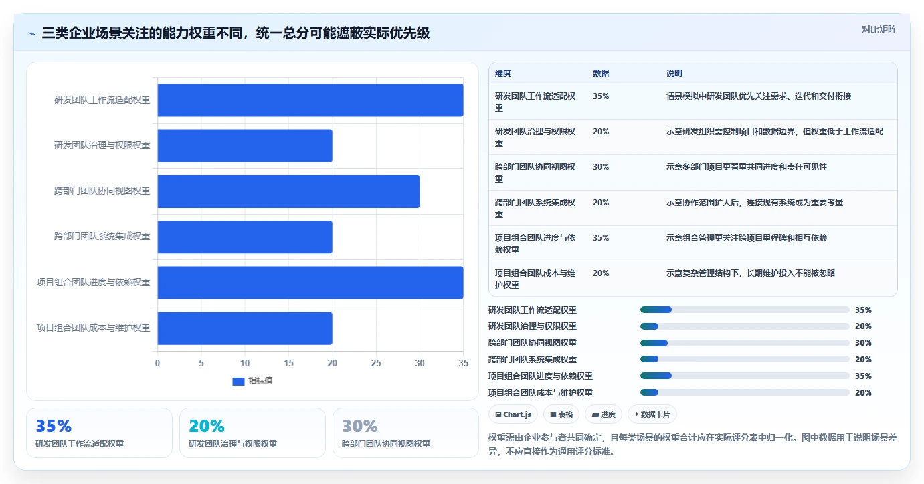
Task: Click progress bar for 研发团队治理与权限权重
Action: [x=745, y=326]
